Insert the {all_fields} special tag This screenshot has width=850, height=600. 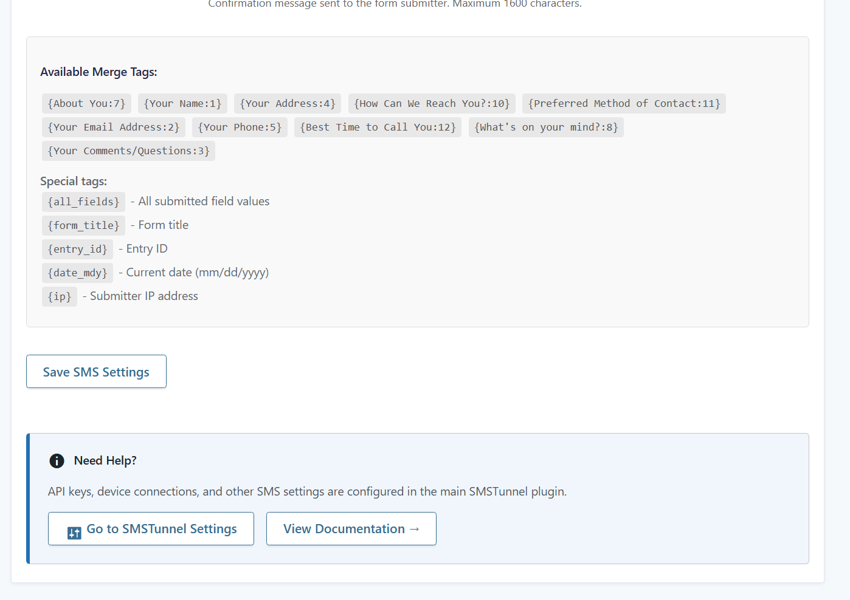click(83, 201)
